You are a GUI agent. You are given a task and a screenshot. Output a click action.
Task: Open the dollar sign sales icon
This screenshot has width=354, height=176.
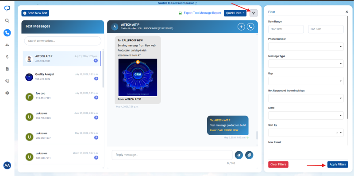coord(7,57)
